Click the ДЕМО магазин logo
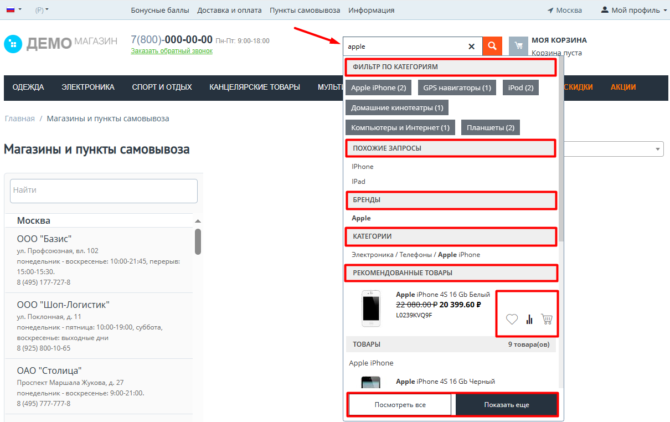This screenshot has width=670, height=422. (x=60, y=44)
